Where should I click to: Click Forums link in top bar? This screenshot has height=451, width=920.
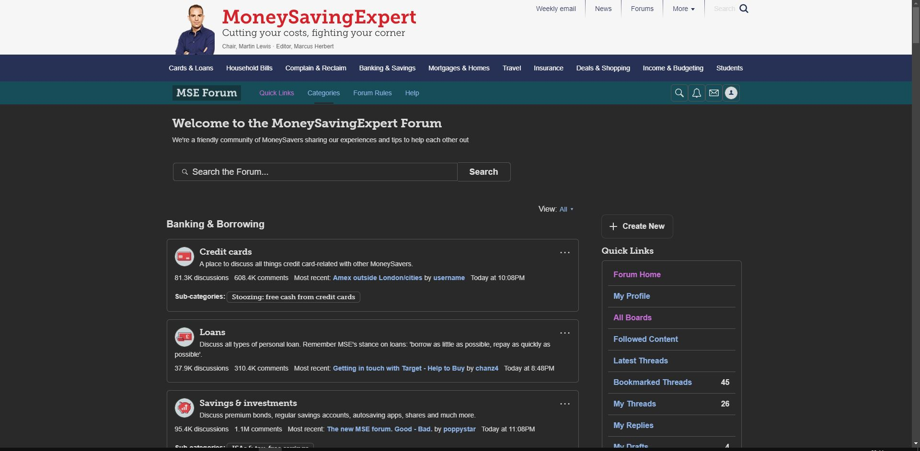pos(642,9)
